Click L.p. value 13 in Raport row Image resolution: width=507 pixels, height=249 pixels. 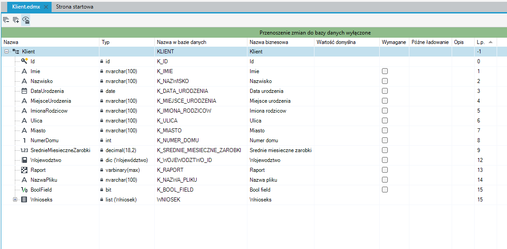pyautogui.click(x=480, y=170)
